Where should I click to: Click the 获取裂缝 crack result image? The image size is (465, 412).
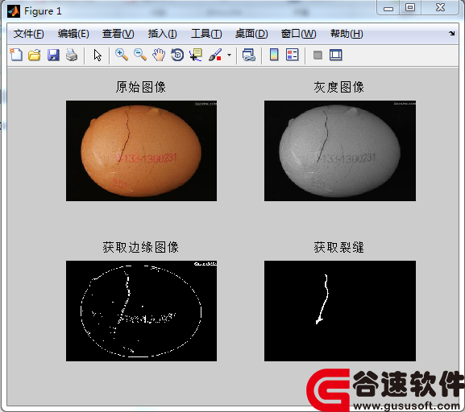pos(340,311)
